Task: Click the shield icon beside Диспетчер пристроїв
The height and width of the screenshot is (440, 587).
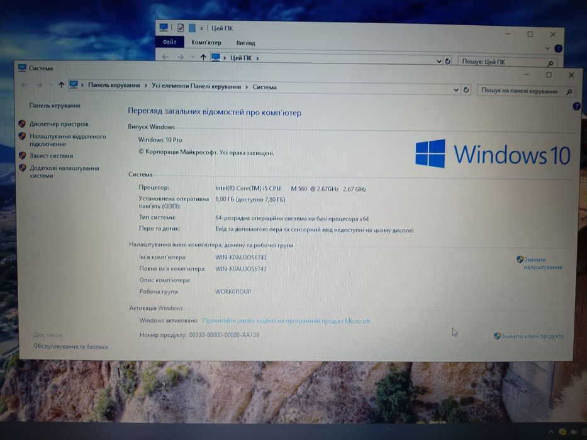Action: click(x=22, y=123)
